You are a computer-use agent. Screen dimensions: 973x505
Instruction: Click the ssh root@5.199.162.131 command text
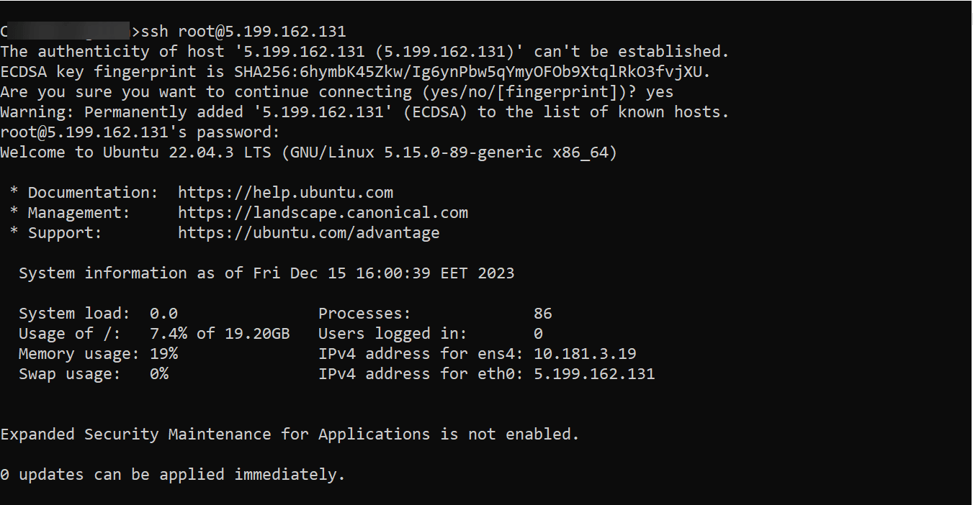pos(243,32)
